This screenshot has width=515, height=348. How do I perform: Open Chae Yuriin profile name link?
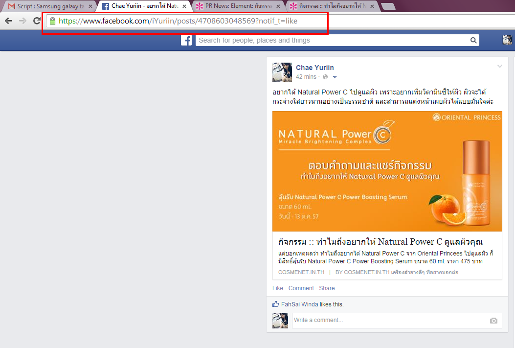click(x=314, y=68)
